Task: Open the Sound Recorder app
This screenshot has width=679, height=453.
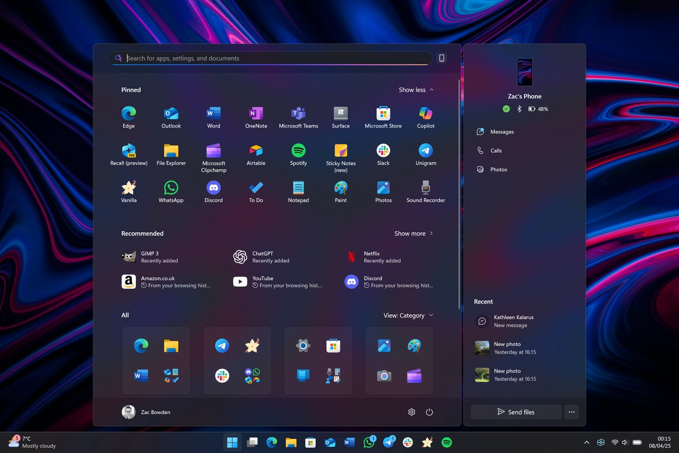Action: coord(426,192)
